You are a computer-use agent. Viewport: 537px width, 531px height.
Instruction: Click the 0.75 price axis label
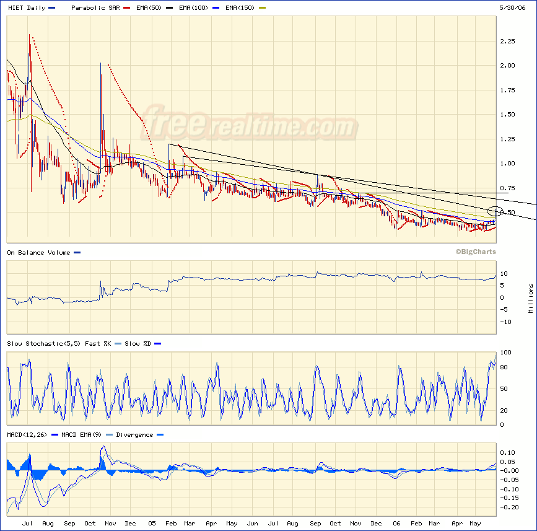tap(507, 188)
